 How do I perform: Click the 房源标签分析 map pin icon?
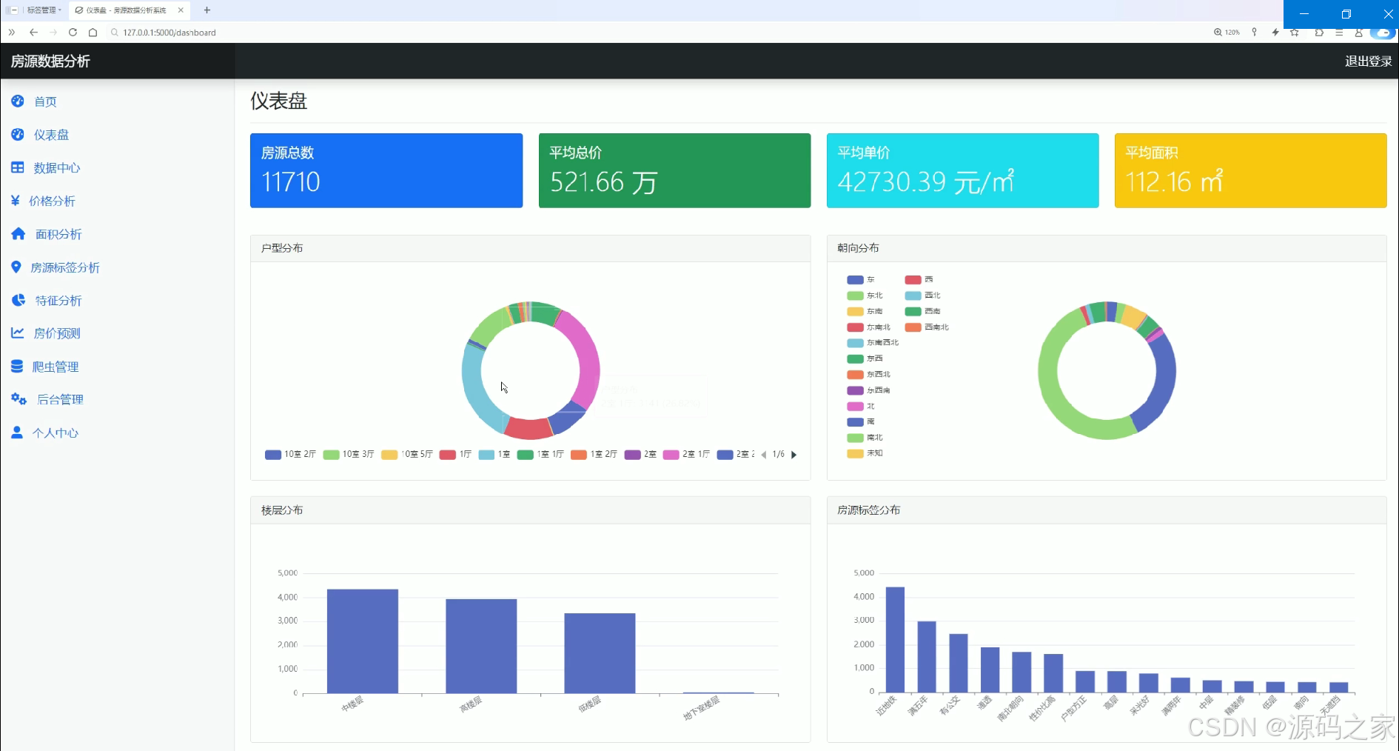[x=16, y=267]
